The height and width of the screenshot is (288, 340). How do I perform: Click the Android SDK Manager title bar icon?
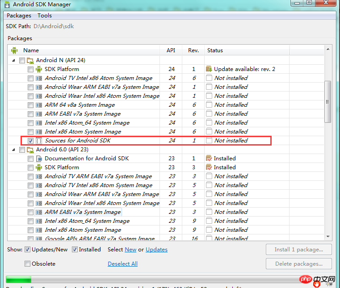tap(7, 4)
